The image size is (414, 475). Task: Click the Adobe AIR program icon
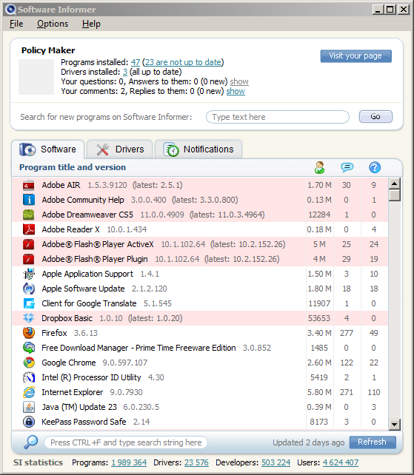coord(28,185)
